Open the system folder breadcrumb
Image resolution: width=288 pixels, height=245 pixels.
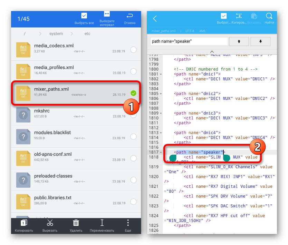pyautogui.click(x=56, y=33)
